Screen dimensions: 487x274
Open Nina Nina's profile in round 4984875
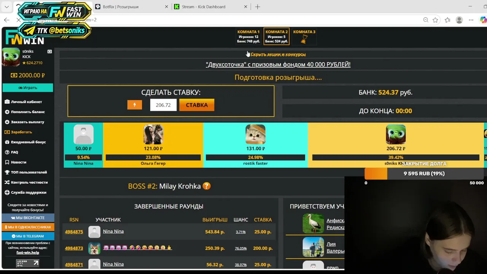pyautogui.click(x=113, y=231)
